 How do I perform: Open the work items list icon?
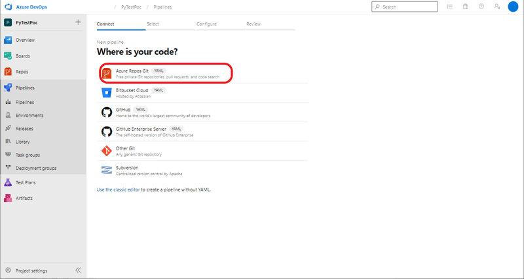450,7
